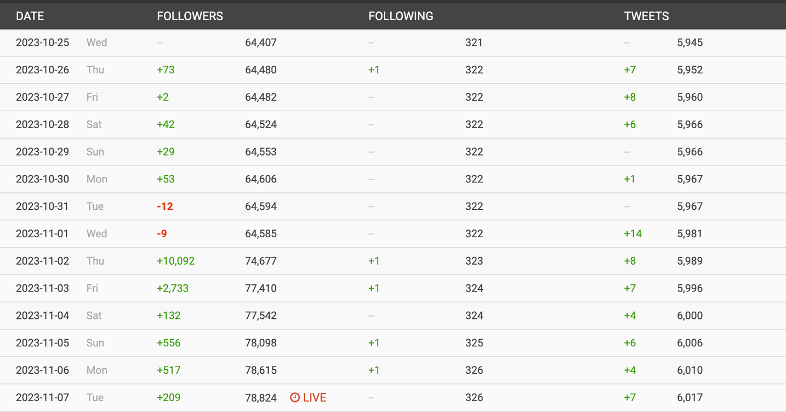Click the red LIVE label

[x=315, y=397]
